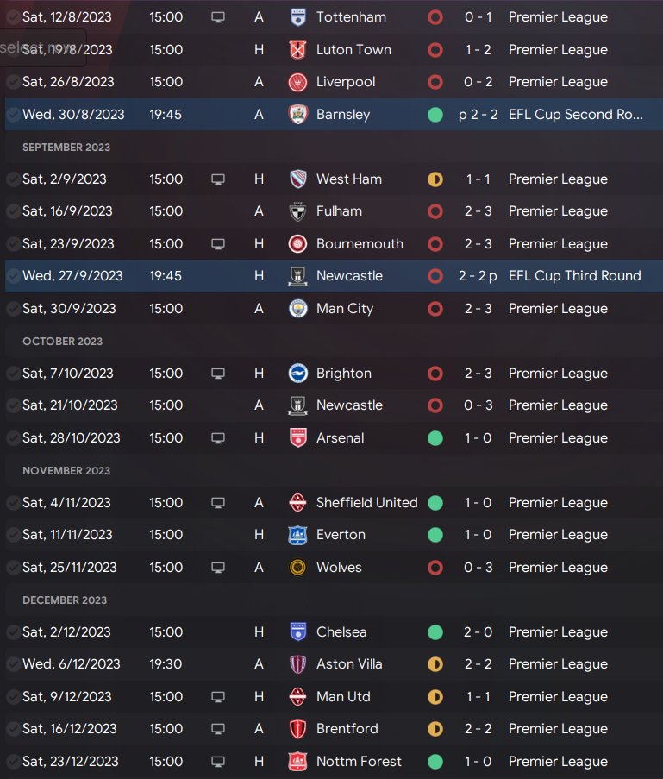Click TV icon on Nottm Forest fixture
Image resolution: width=663 pixels, height=779 pixels.
click(x=218, y=762)
